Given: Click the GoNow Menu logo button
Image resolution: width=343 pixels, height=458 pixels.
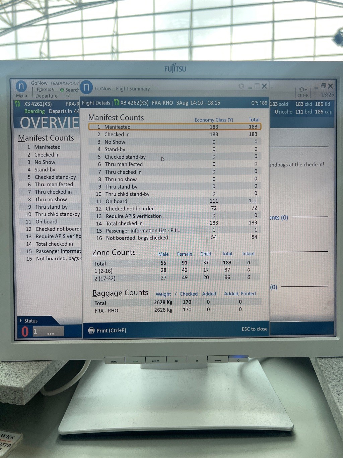Looking at the screenshot, I should click(21, 87).
